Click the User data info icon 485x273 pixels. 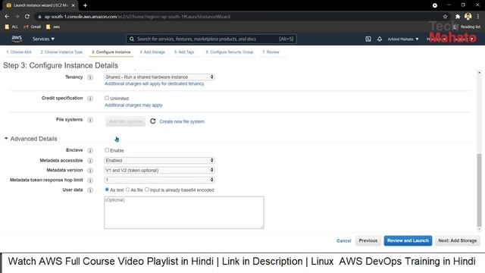[x=90, y=190]
